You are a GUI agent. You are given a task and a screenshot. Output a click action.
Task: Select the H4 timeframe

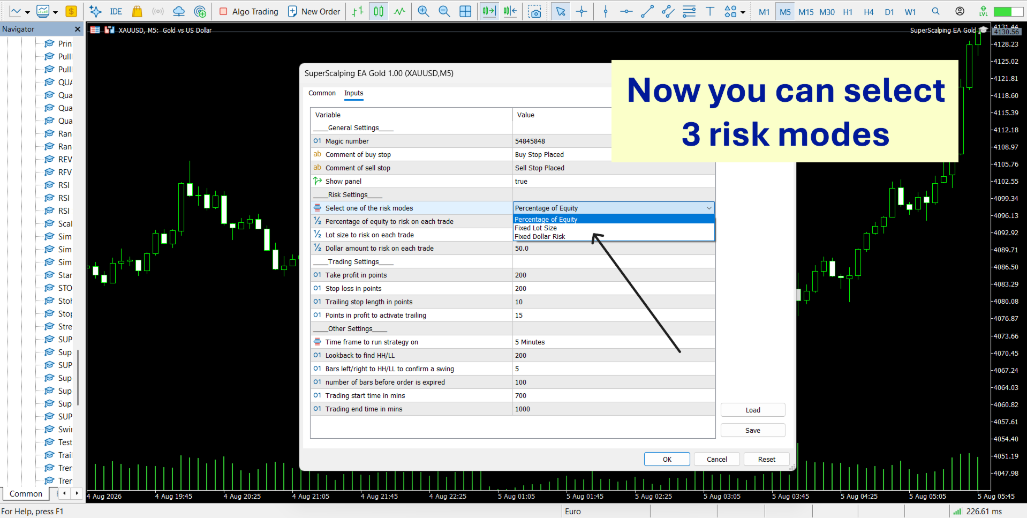tap(869, 12)
